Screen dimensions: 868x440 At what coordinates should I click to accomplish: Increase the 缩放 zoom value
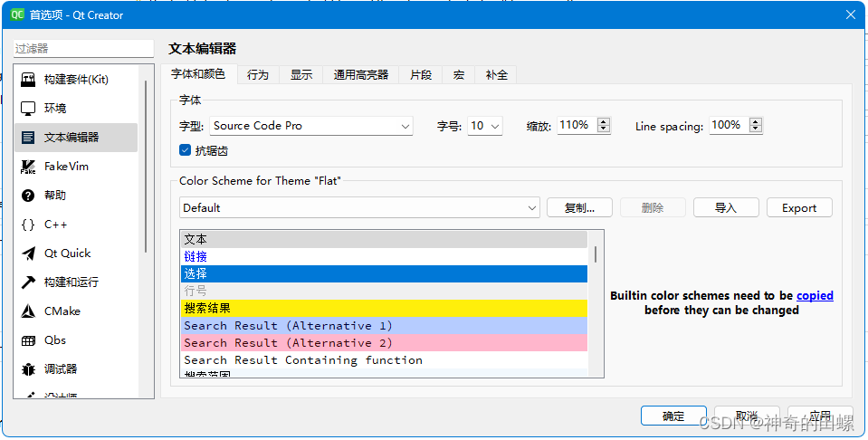tap(604, 121)
